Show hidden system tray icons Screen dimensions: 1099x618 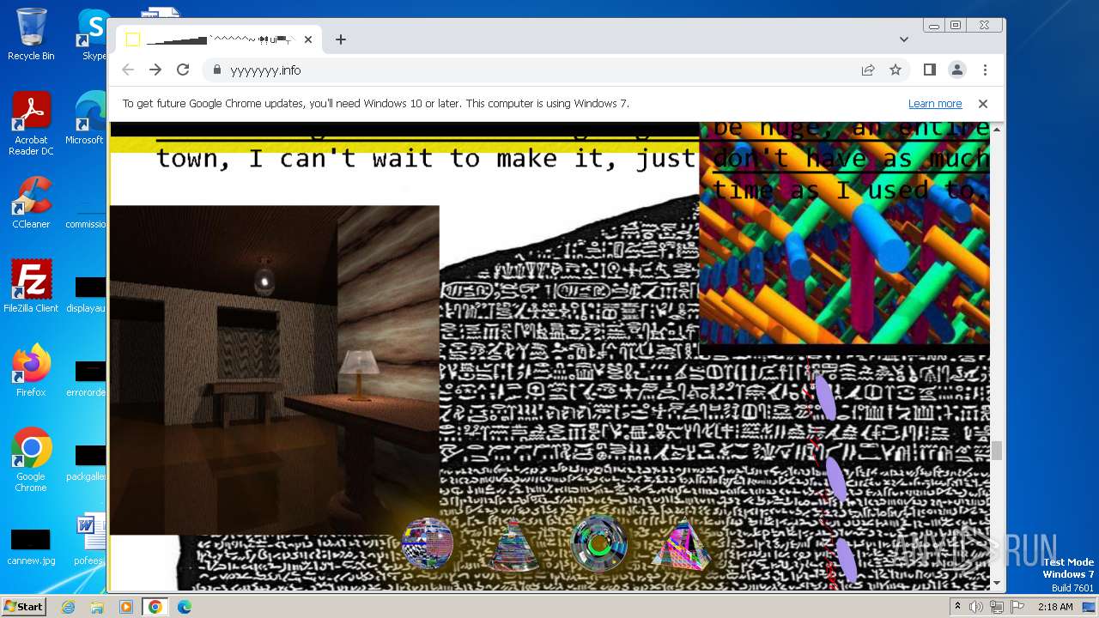click(958, 607)
